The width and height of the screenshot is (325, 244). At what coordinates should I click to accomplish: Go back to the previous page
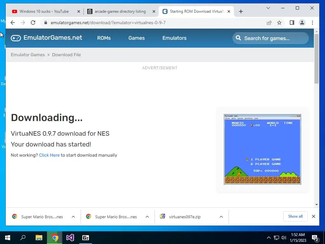pos(13,23)
